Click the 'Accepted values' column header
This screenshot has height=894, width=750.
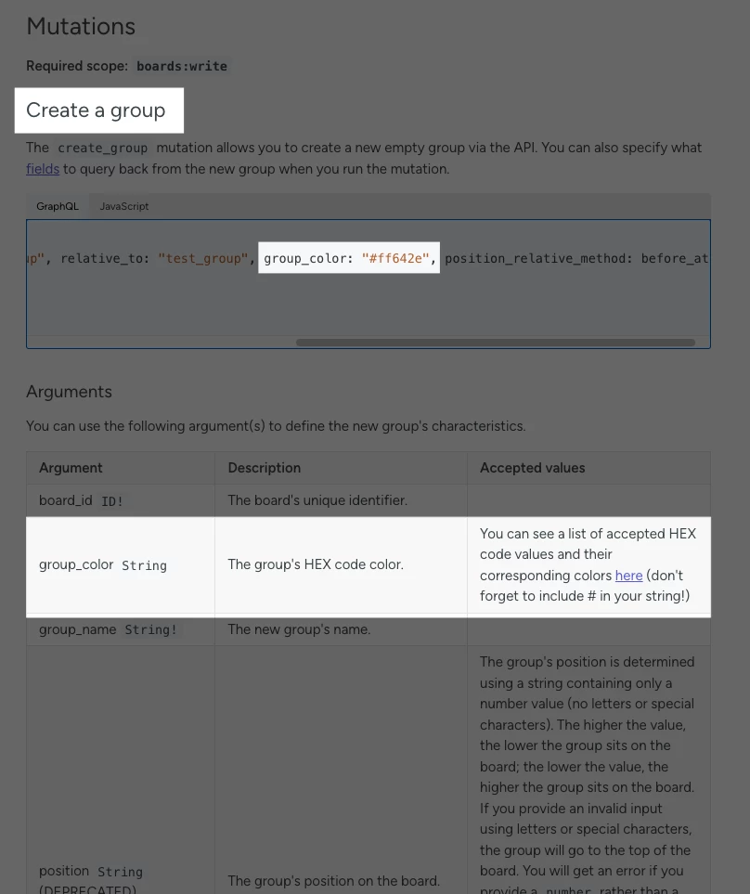tap(532, 468)
